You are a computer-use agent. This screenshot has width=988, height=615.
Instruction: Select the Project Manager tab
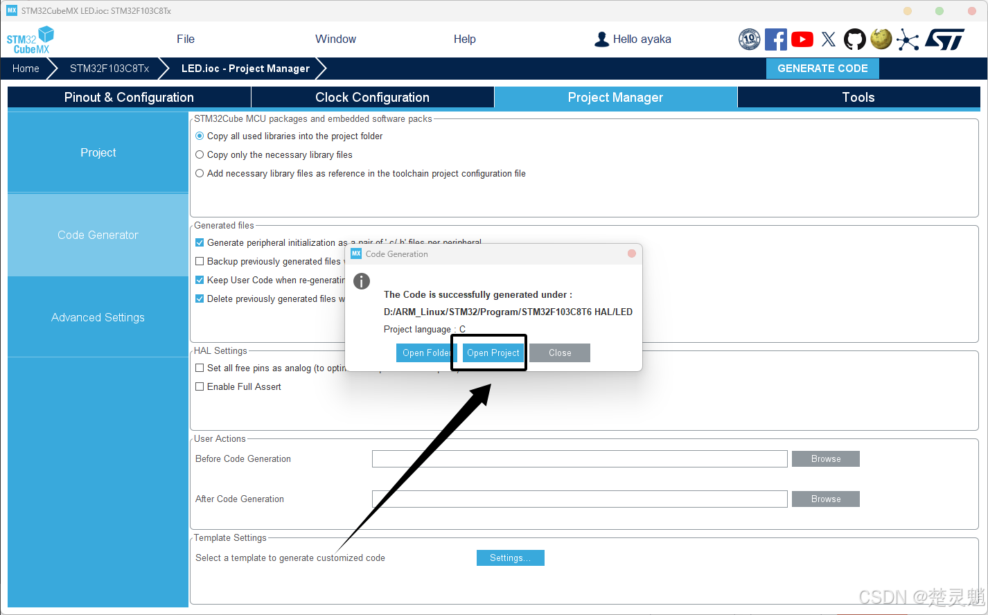coord(615,98)
